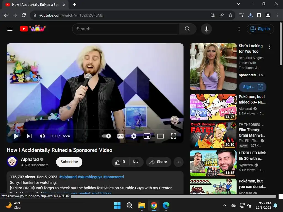Open ad options three-dot menu

point(270,47)
